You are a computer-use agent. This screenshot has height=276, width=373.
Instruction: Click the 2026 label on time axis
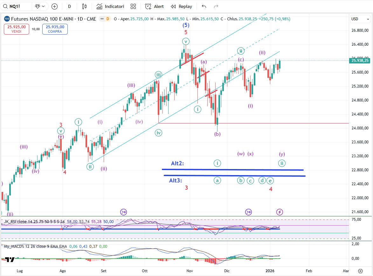click(x=270, y=271)
